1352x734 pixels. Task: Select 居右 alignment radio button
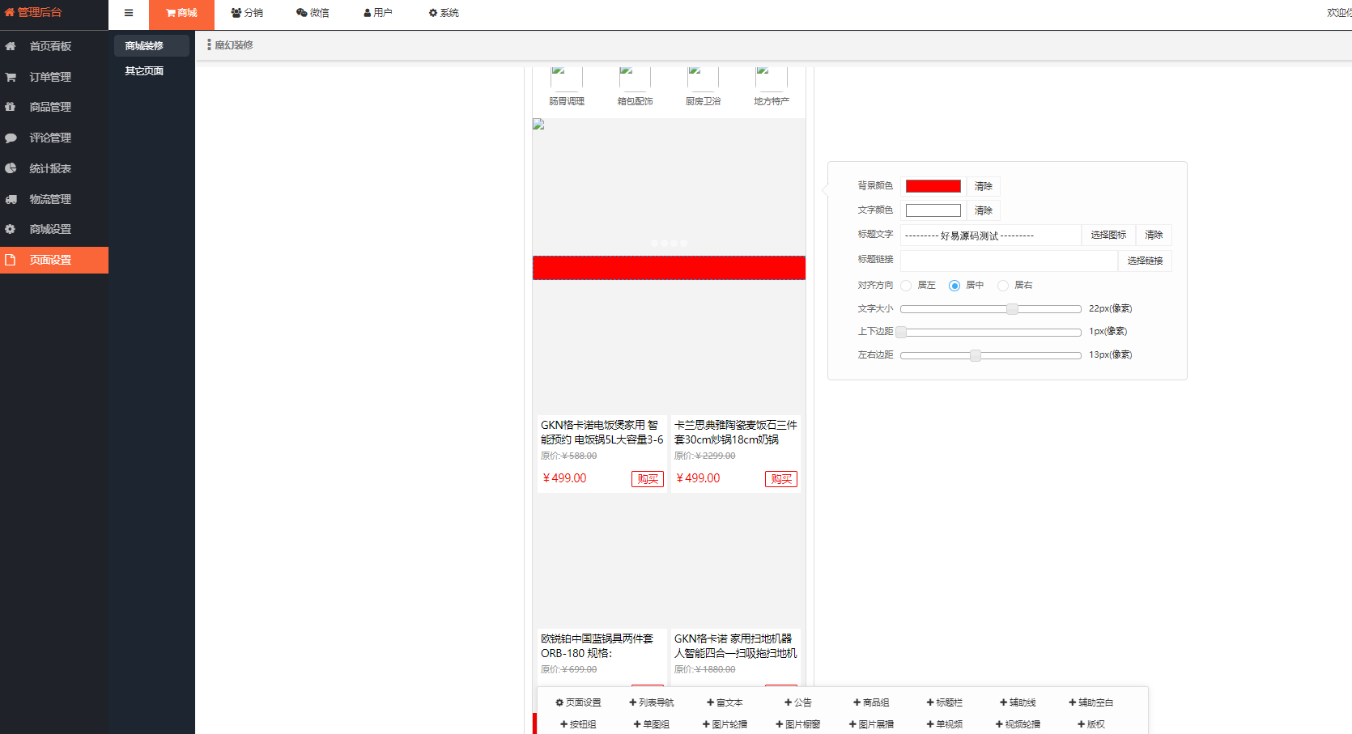pyautogui.click(x=1003, y=286)
